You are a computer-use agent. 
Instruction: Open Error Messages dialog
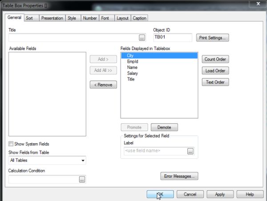point(179,176)
